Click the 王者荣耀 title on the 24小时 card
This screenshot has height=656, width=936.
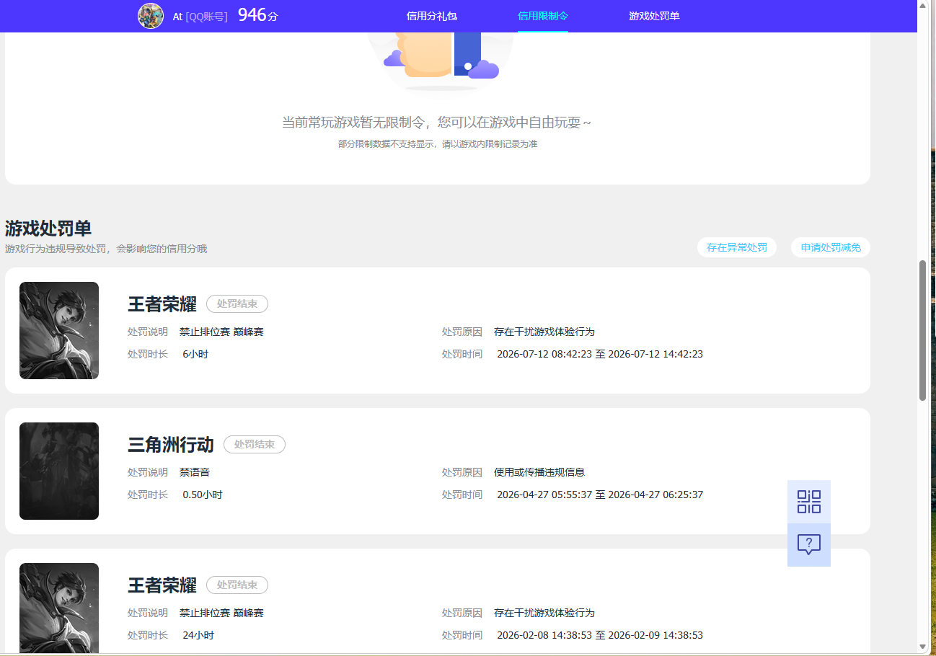(162, 585)
